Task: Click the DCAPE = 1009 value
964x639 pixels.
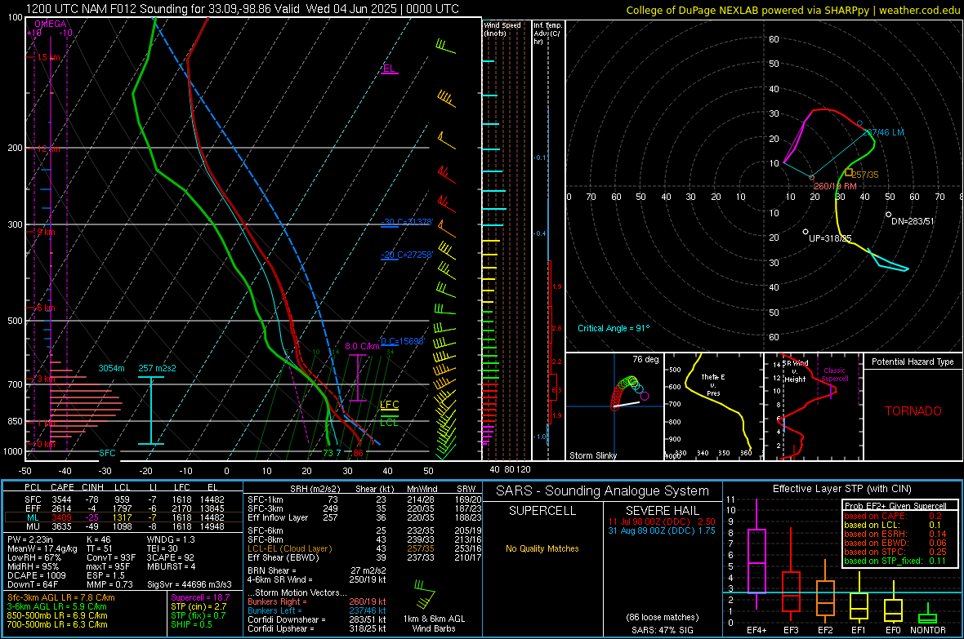Action: (x=36, y=575)
